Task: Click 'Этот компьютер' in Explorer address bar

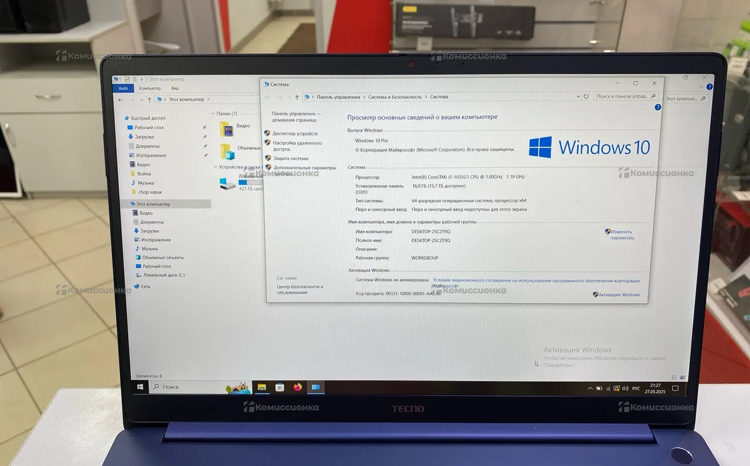Action: (x=186, y=100)
